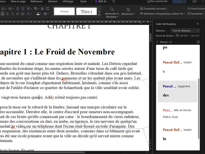Toggle the show paragraph marks button

pyautogui.click(x=35, y=9)
